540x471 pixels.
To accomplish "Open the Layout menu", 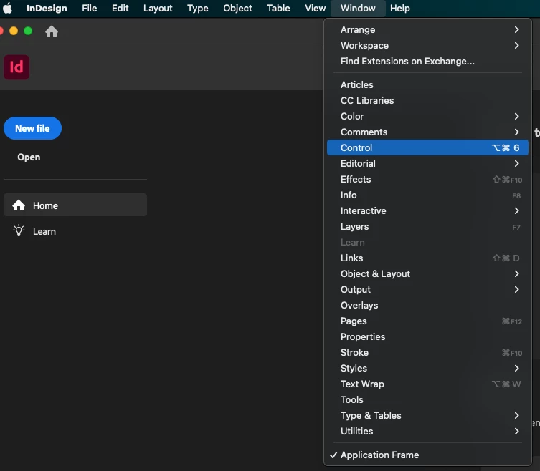I will click(x=158, y=9).
